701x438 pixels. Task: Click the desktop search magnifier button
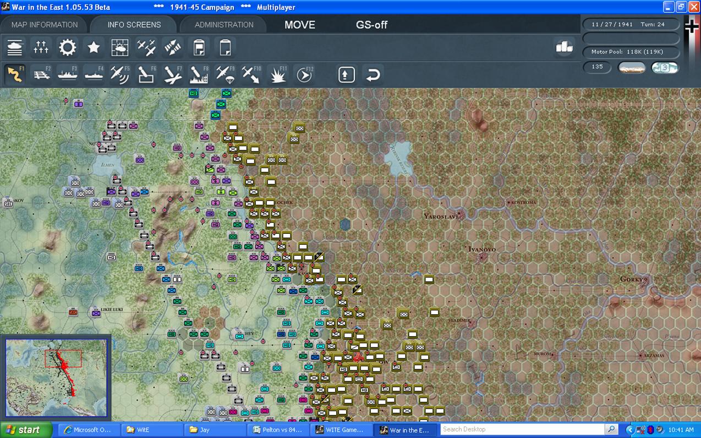(x=611, y=429)
